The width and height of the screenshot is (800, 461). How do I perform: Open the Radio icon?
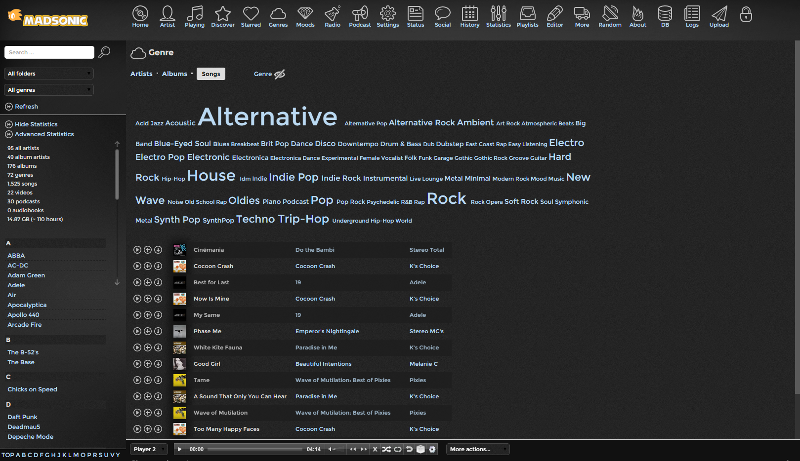pyautogui.click(x=333, y=17)
